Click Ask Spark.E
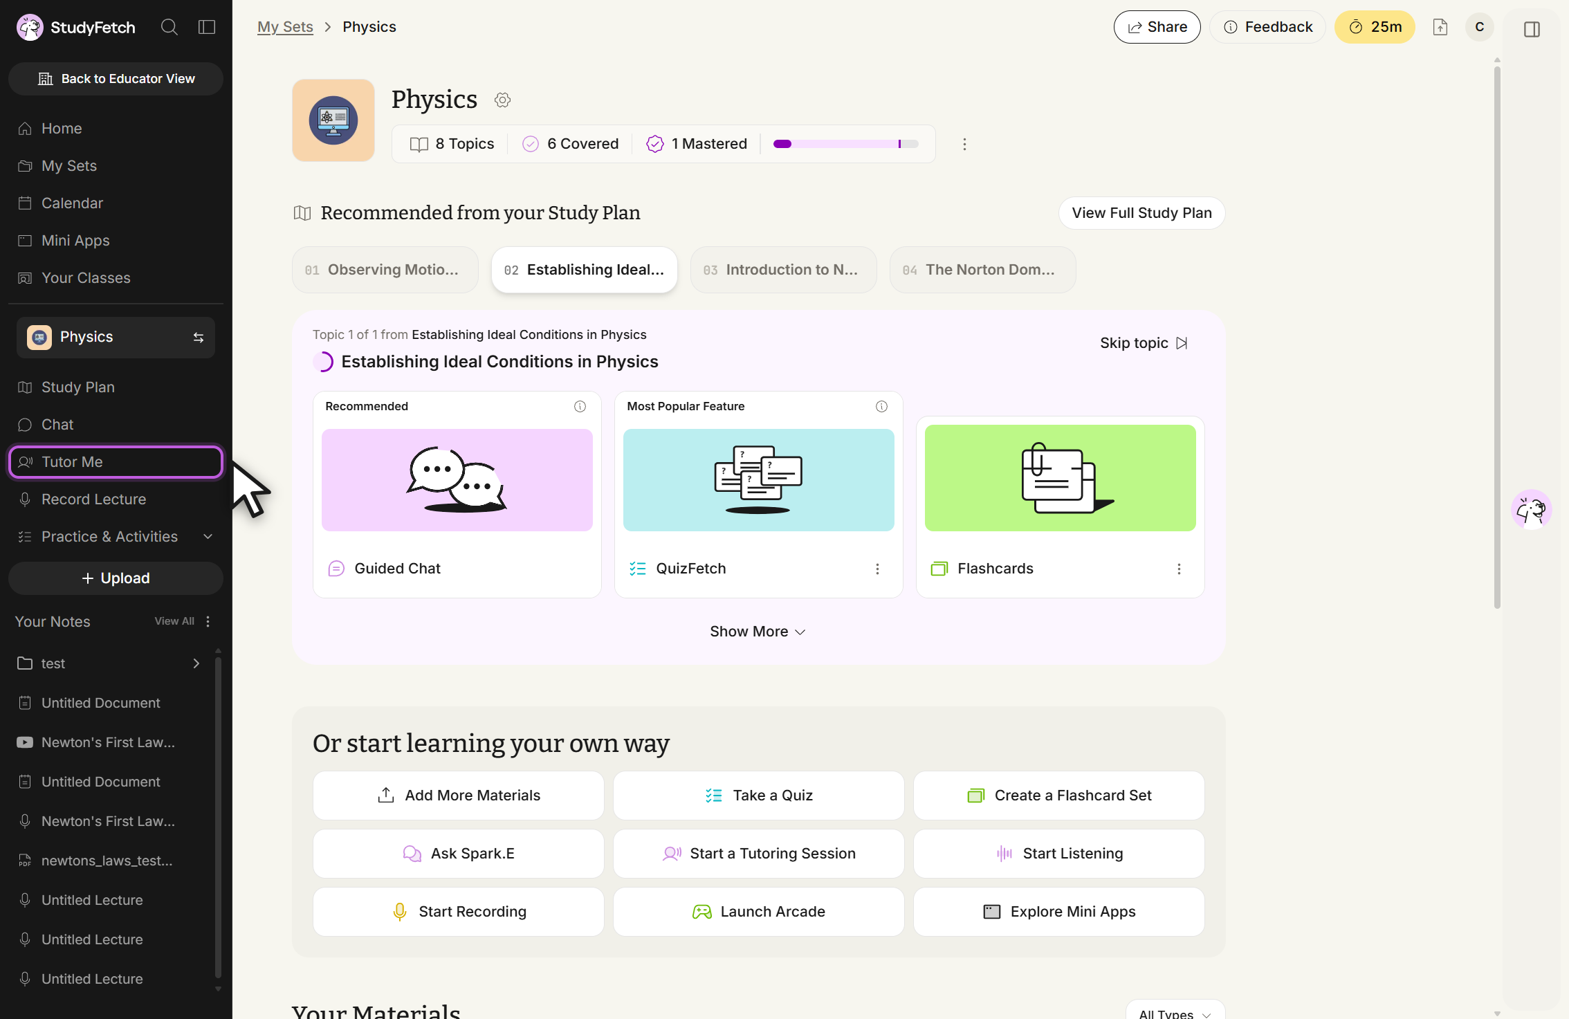Image resolution: width=1569 pixels, height=1019 pixels. (x=459, y=854)
